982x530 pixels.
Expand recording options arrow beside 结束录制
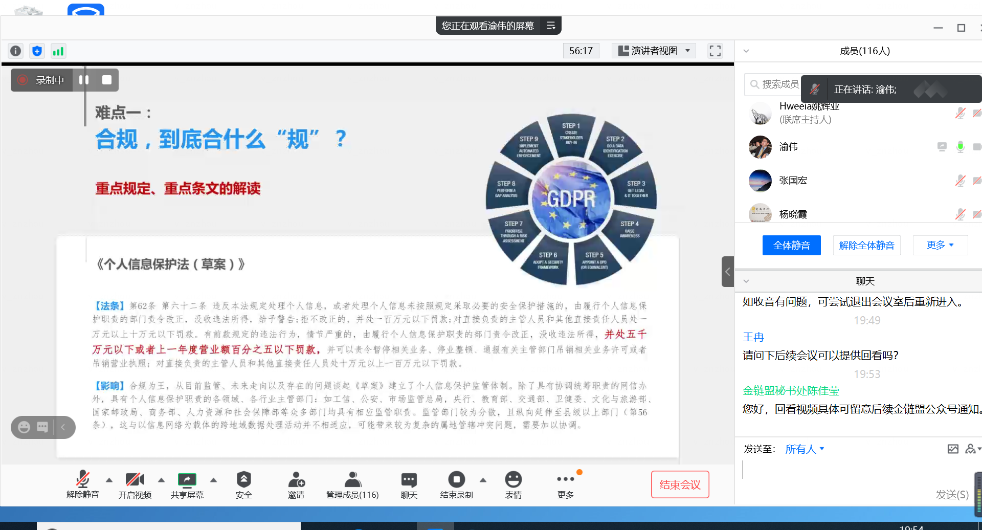coord(483,480)
